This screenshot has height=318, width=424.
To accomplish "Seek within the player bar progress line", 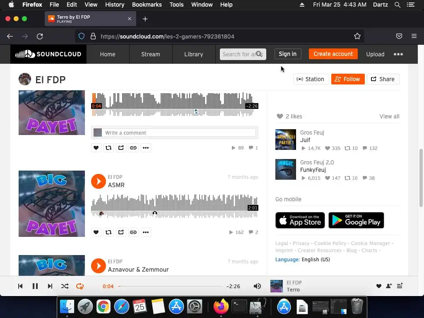I will point(170,286).
